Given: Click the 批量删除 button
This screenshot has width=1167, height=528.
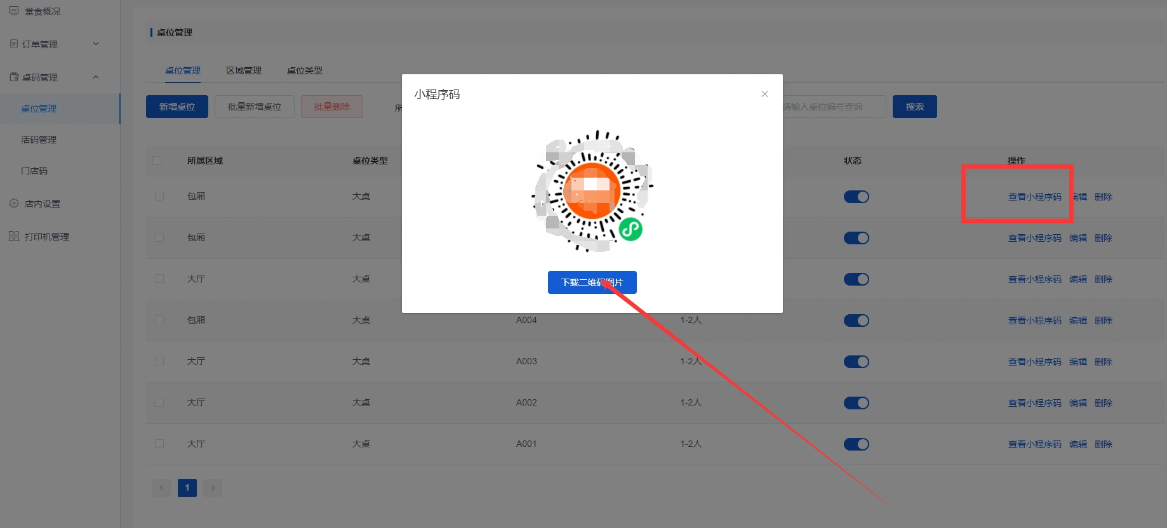Looking at the screenshot, I should click(332, 107).
